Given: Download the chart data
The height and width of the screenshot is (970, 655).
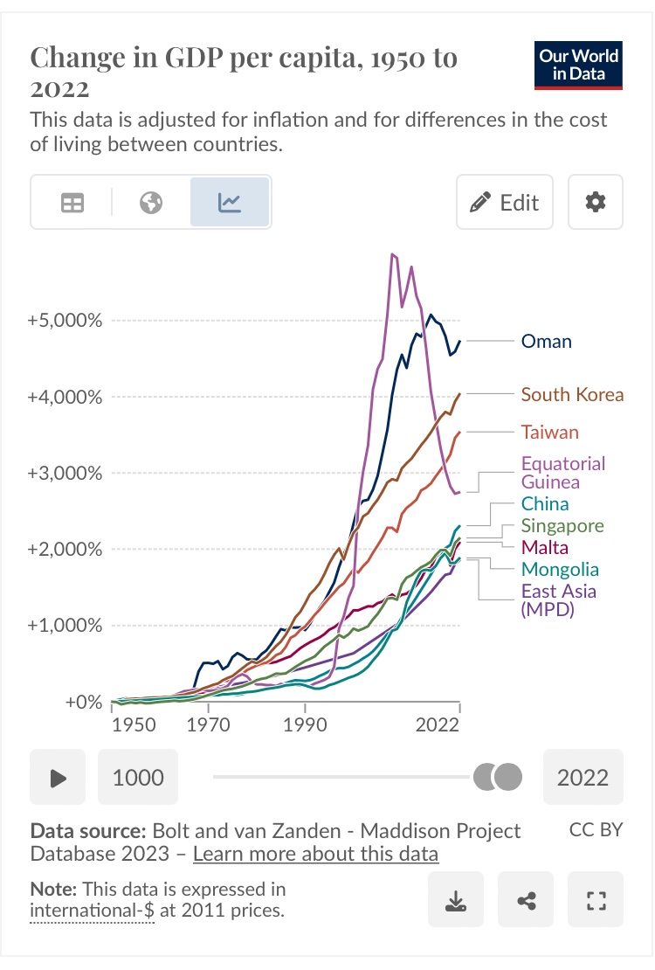Looking at the screenshot, I should tap(456, 899).
